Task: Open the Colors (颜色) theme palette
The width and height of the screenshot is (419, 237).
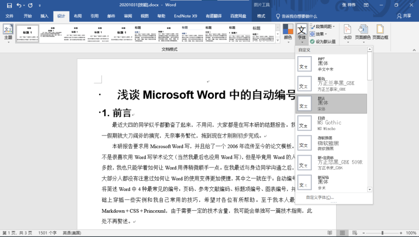Action: [288, 33]
